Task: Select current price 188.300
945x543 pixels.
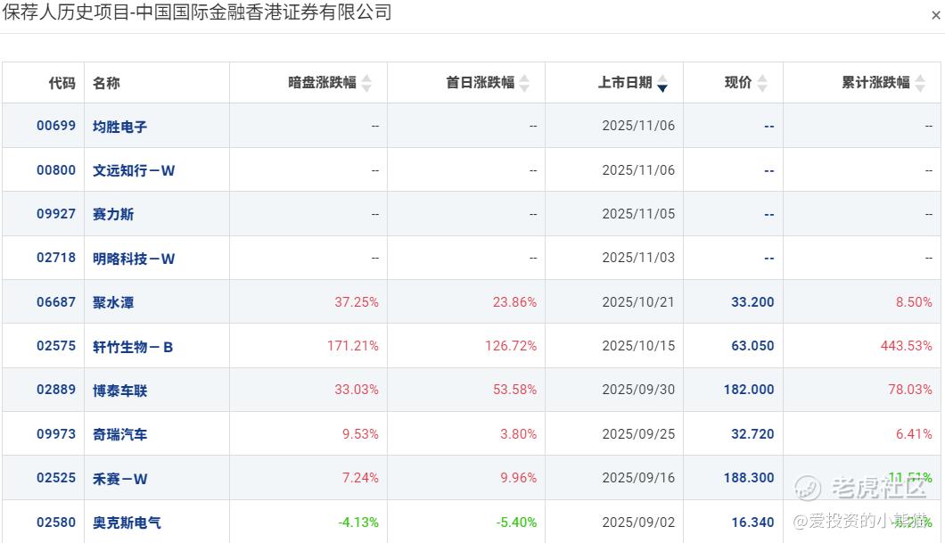Action: tap(749, 477)
